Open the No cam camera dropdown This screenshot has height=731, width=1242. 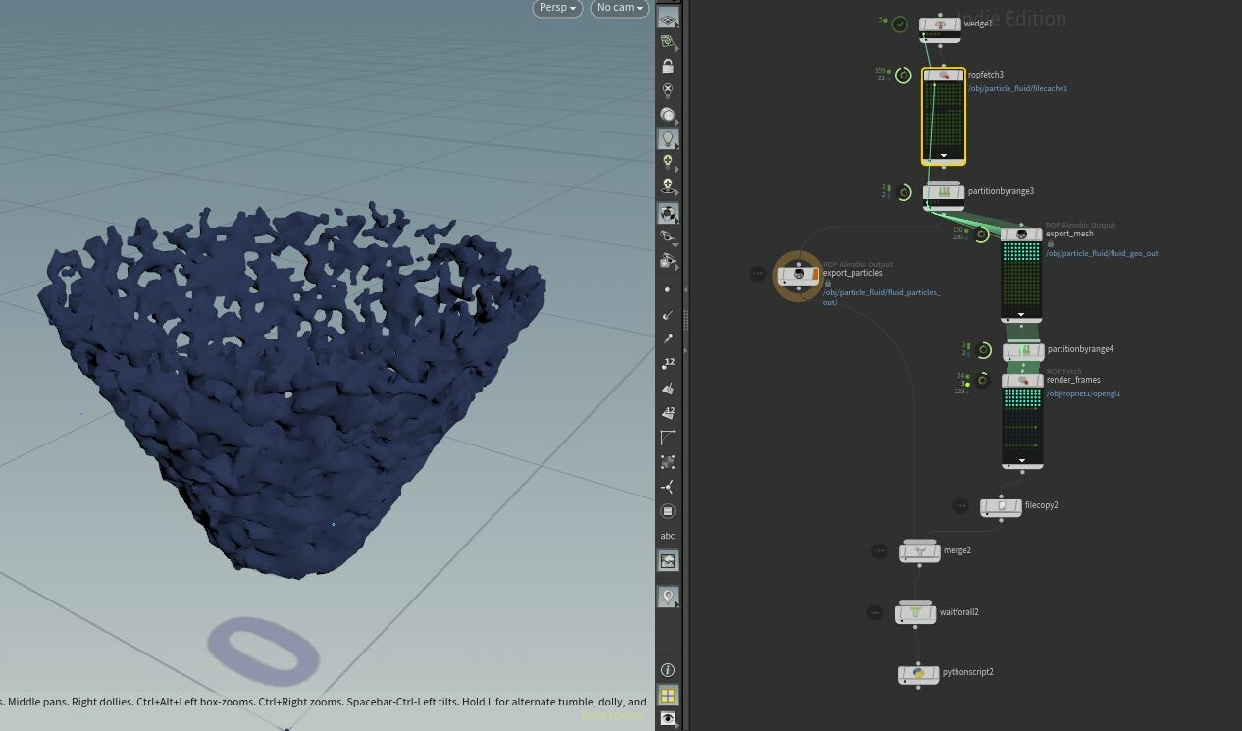click(x=618, y=8)
